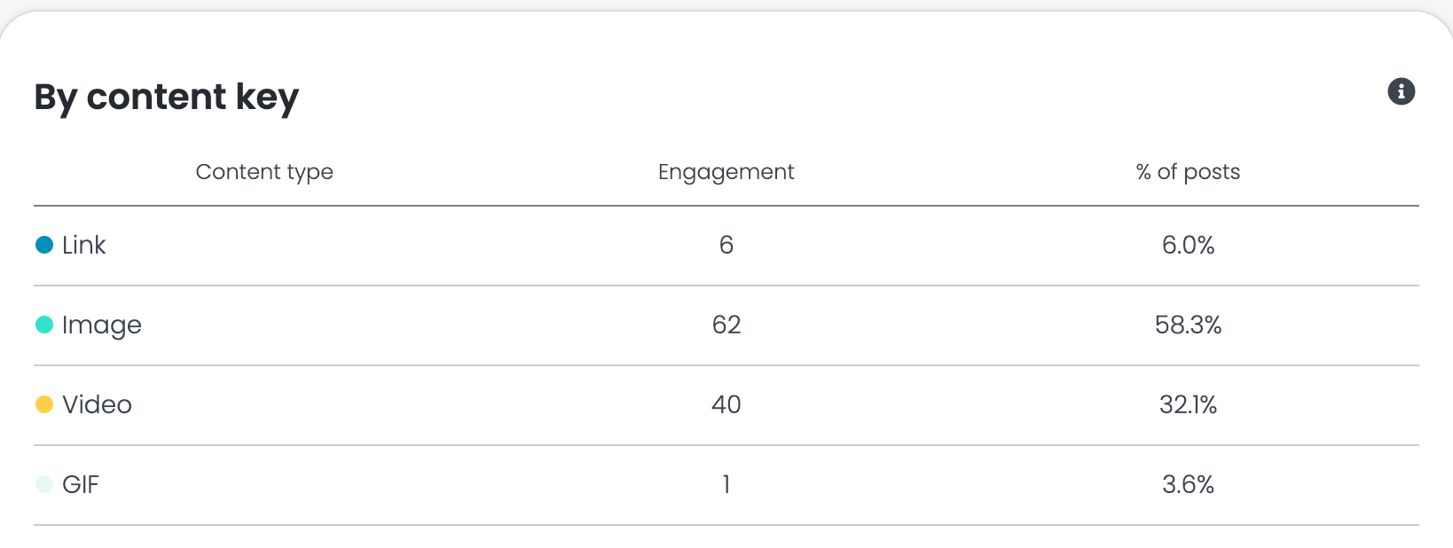Select the Video row label
The image size is (1453, 548).
(97, 404)
